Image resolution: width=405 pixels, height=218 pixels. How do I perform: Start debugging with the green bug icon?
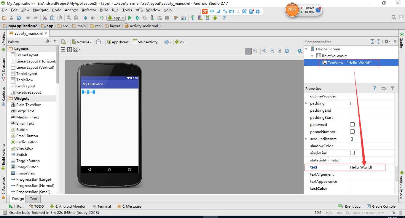[x=137, y=18]
